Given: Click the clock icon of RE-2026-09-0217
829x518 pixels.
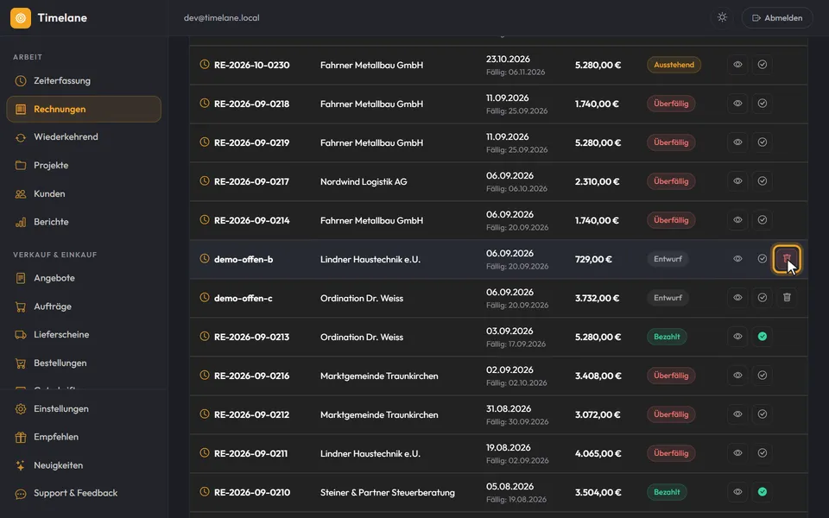Looking at the screenshot, I should (204, 180).
